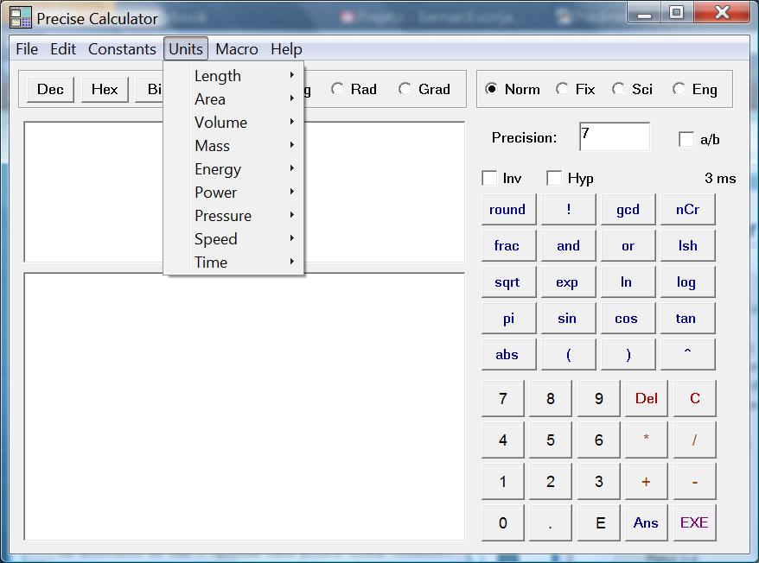
Task: Click the purple EXE key
Action: tap(694, 522)
